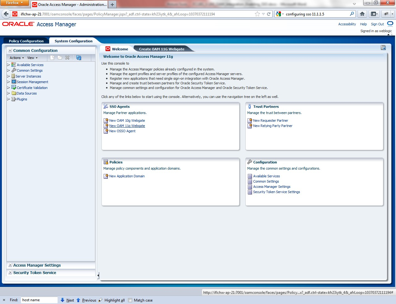Click the delete X icon in tree toolbar
Screen dimensions: 396x304
point(67,58)
